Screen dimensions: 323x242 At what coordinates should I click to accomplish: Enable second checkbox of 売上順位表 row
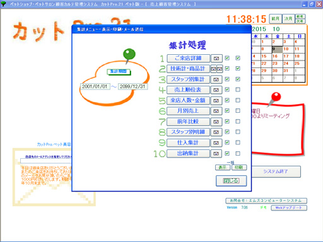[x=238, y=89]
